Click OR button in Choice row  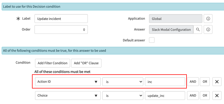(x=205, y=96)
